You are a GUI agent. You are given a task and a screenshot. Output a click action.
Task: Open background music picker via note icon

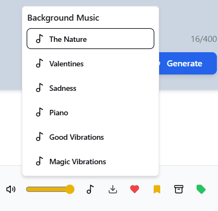90,189
